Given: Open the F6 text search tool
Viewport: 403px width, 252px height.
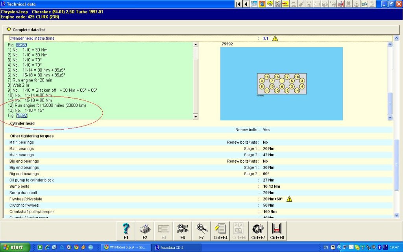Looking at the screenshot, I should (183, 231).
